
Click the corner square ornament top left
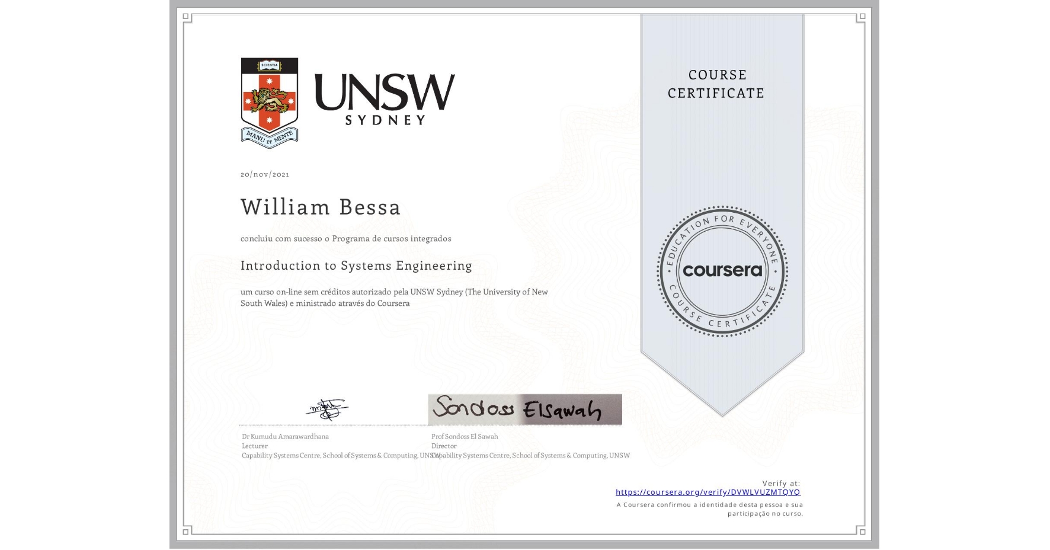click(x=186, y=15)
